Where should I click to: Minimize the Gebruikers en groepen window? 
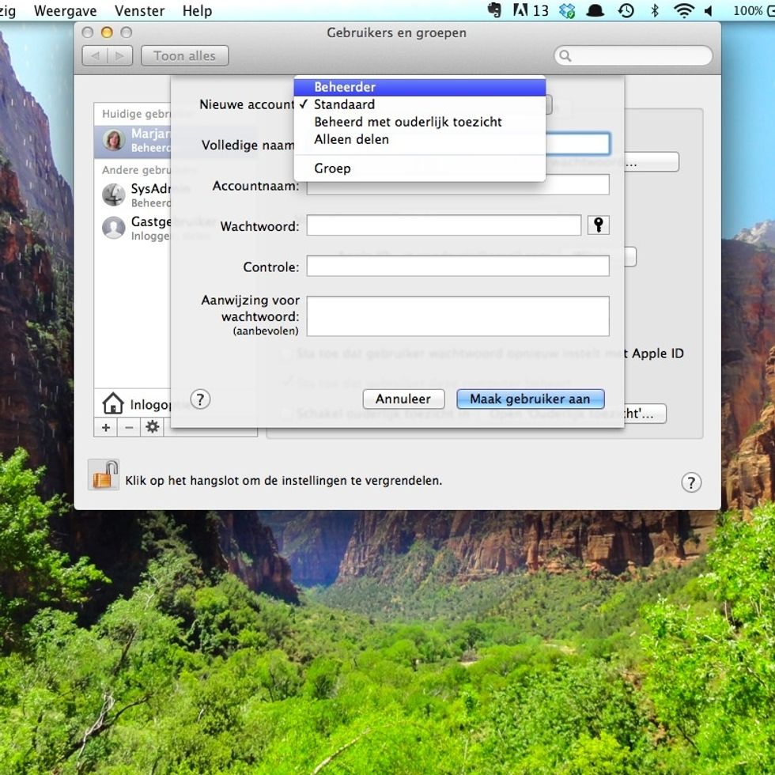107,32
